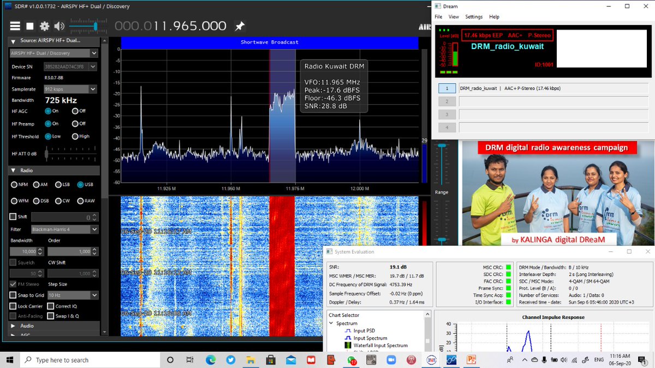Toggle the pin icon next to the frequency
The height and width of the screenshot is (368, 655).
[x=239, y=26]
